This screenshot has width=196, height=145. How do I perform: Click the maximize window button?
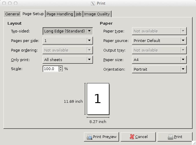[x=16, y=3]
